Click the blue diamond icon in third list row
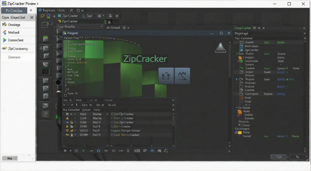The height and width of the screenshot is (171, 311). click(67, 122)
